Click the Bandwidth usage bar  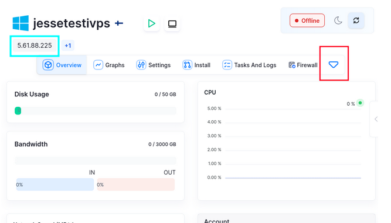(x=96, y=161)
